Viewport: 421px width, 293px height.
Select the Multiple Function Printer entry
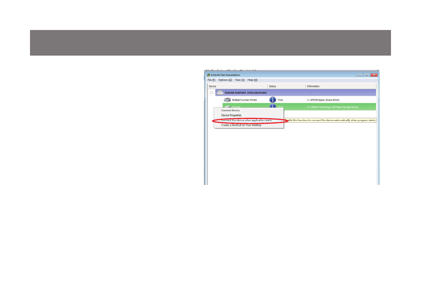point(244,100)
